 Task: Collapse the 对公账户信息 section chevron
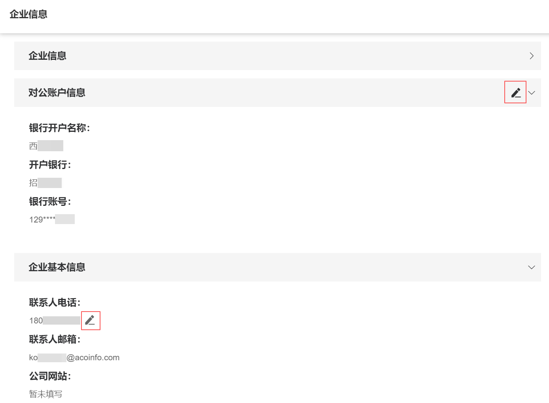532,93
